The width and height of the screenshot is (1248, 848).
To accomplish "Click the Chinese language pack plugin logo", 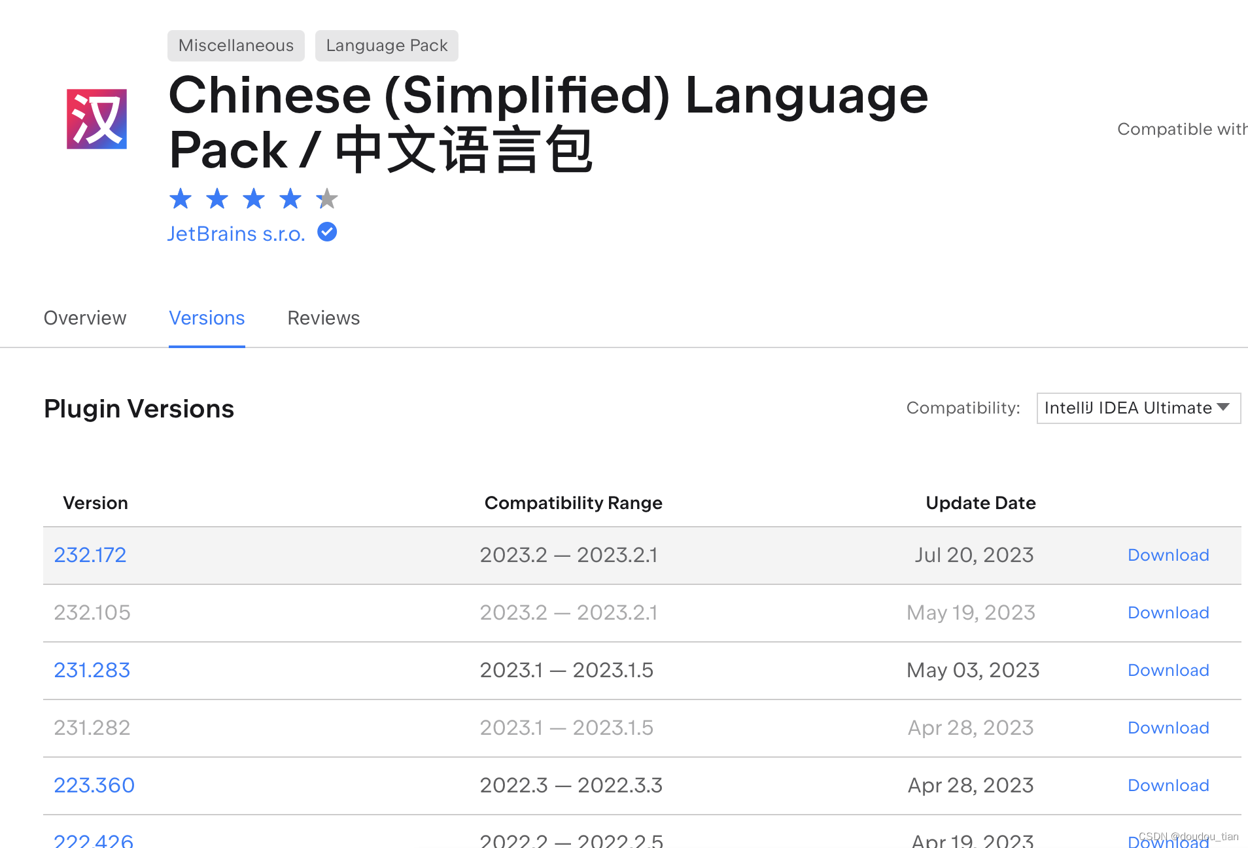I will [x=97, y=119].
